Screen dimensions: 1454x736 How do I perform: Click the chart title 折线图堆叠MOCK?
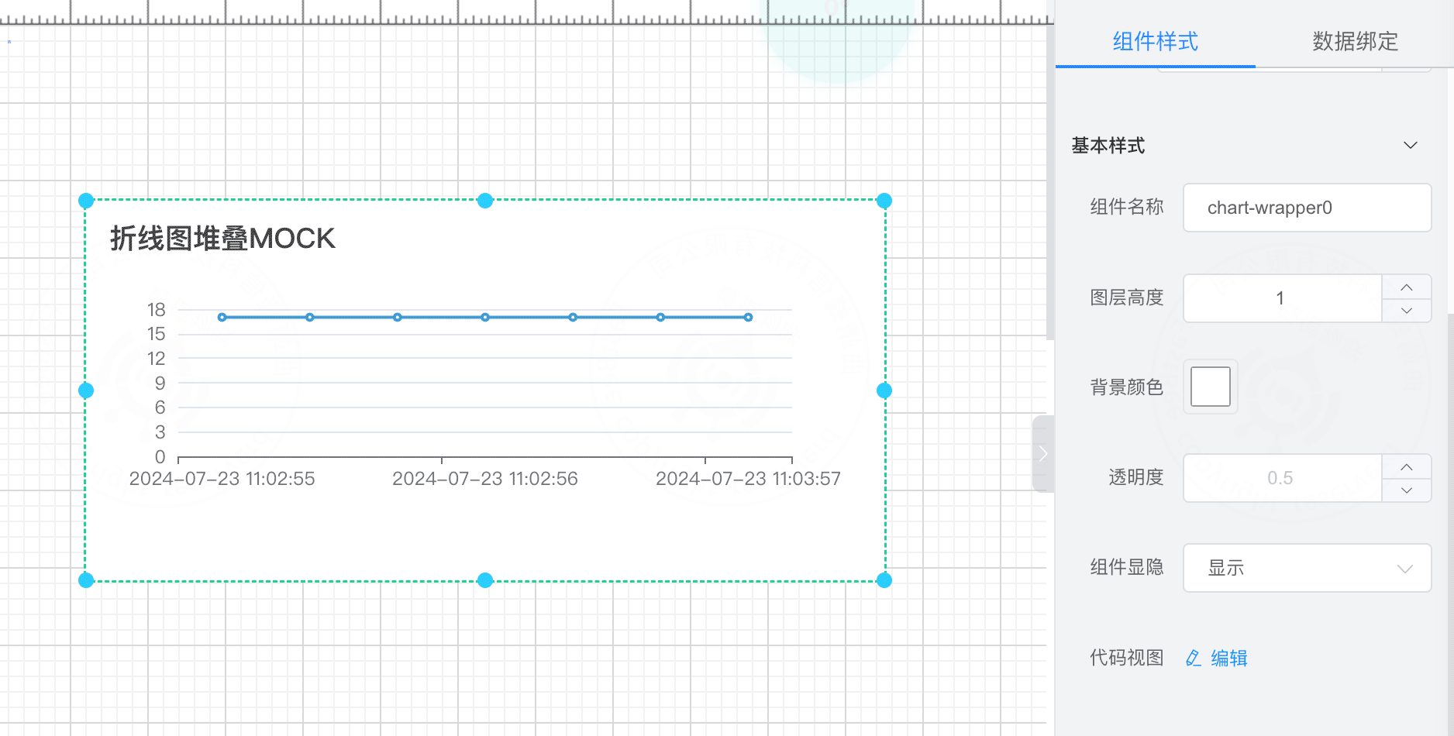coord(222,238)
